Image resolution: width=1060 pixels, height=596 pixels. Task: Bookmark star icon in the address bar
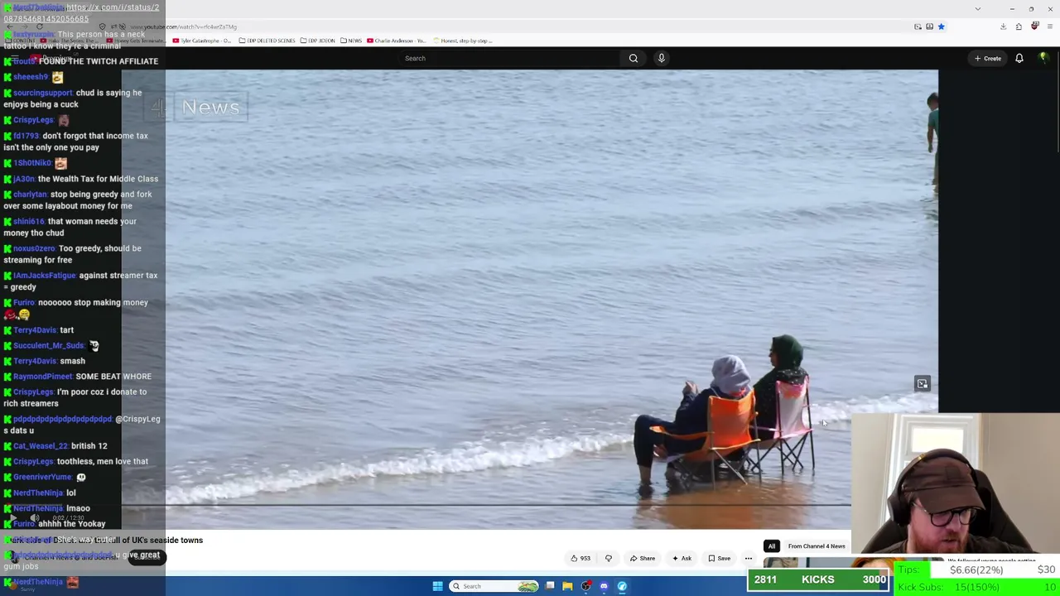click(941, 26)
